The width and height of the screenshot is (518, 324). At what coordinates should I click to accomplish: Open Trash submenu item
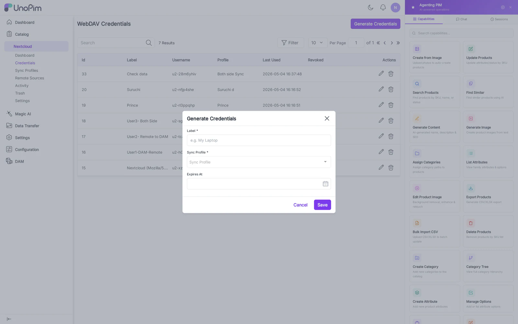20,93
